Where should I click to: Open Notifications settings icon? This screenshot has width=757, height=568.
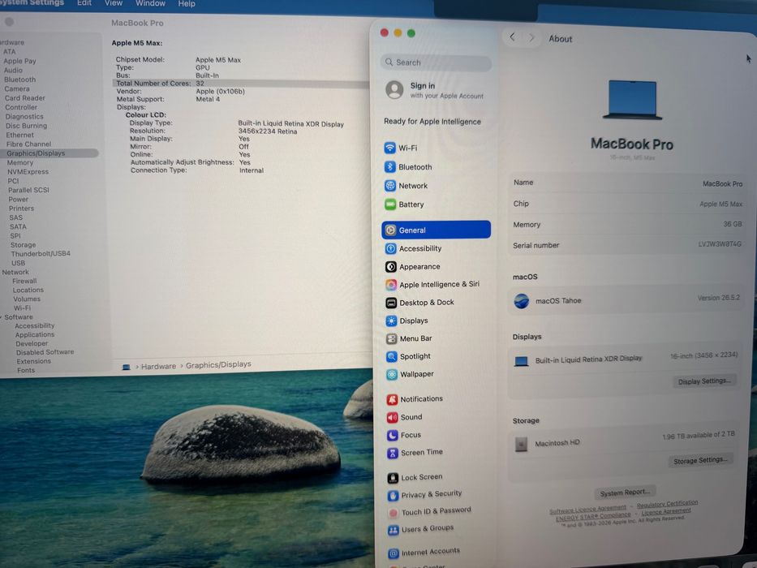click(x=392, y=399)
